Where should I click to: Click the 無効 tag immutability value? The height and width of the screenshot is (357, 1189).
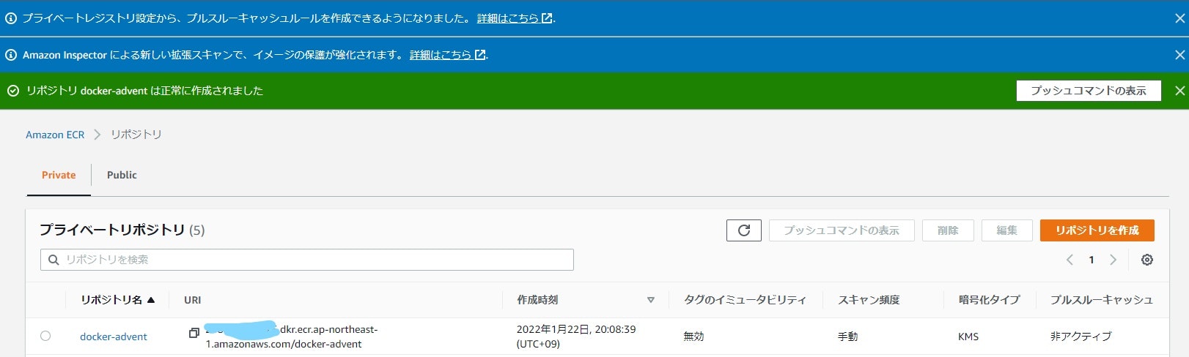click(693, 337)
